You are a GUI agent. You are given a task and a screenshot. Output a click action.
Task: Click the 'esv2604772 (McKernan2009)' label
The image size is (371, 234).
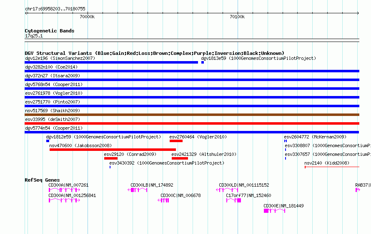[315, 137]
